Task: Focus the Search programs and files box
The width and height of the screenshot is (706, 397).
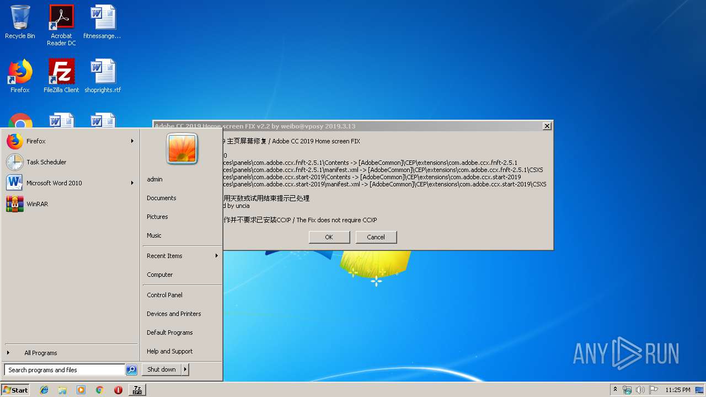Action: click(x=65, y=370)
